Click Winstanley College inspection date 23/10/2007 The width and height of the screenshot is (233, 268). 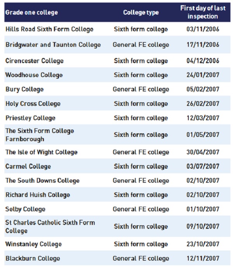(203, 244)
